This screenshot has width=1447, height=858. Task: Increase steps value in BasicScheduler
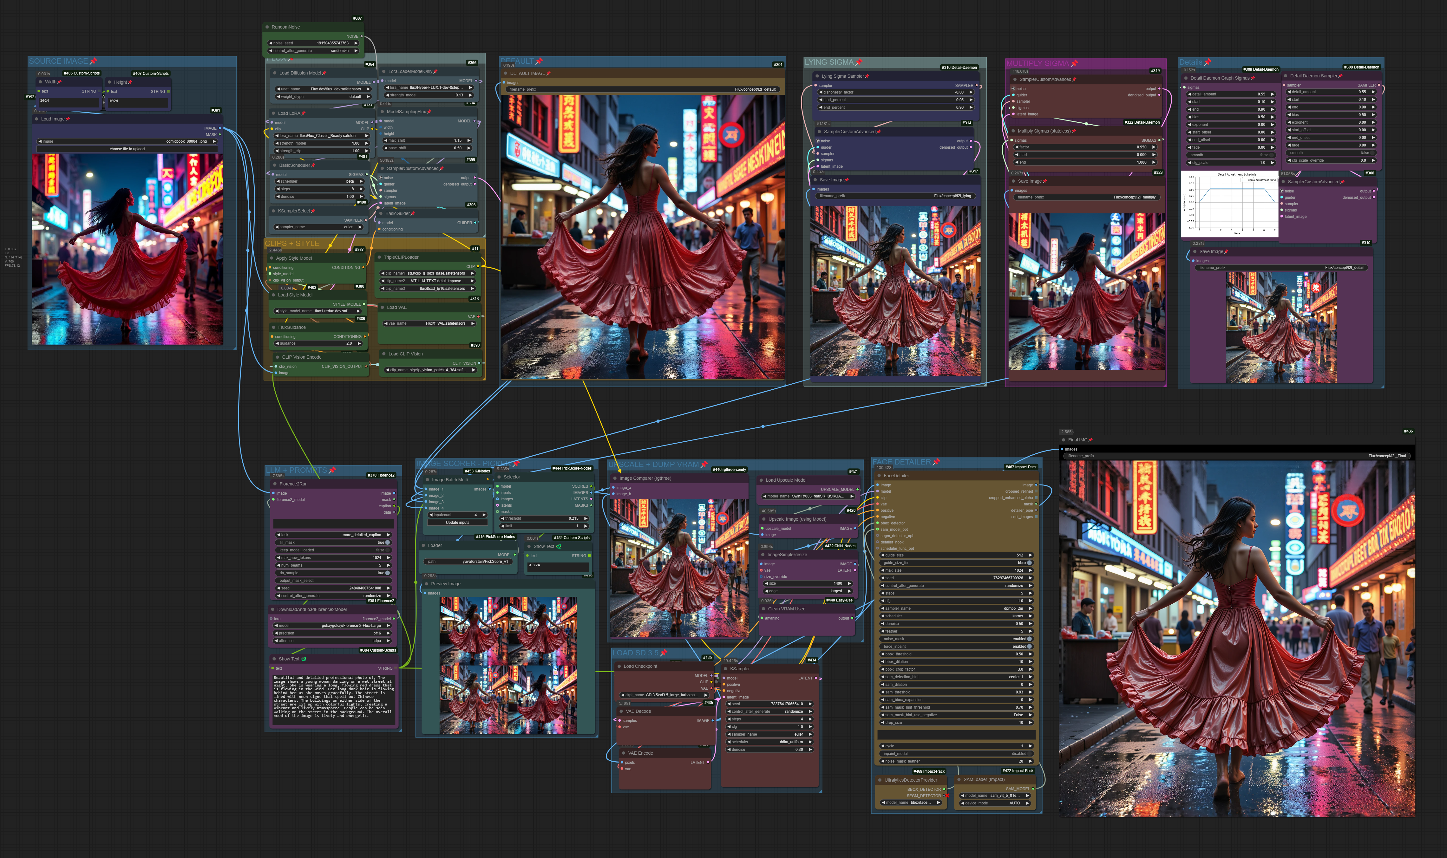361,189
